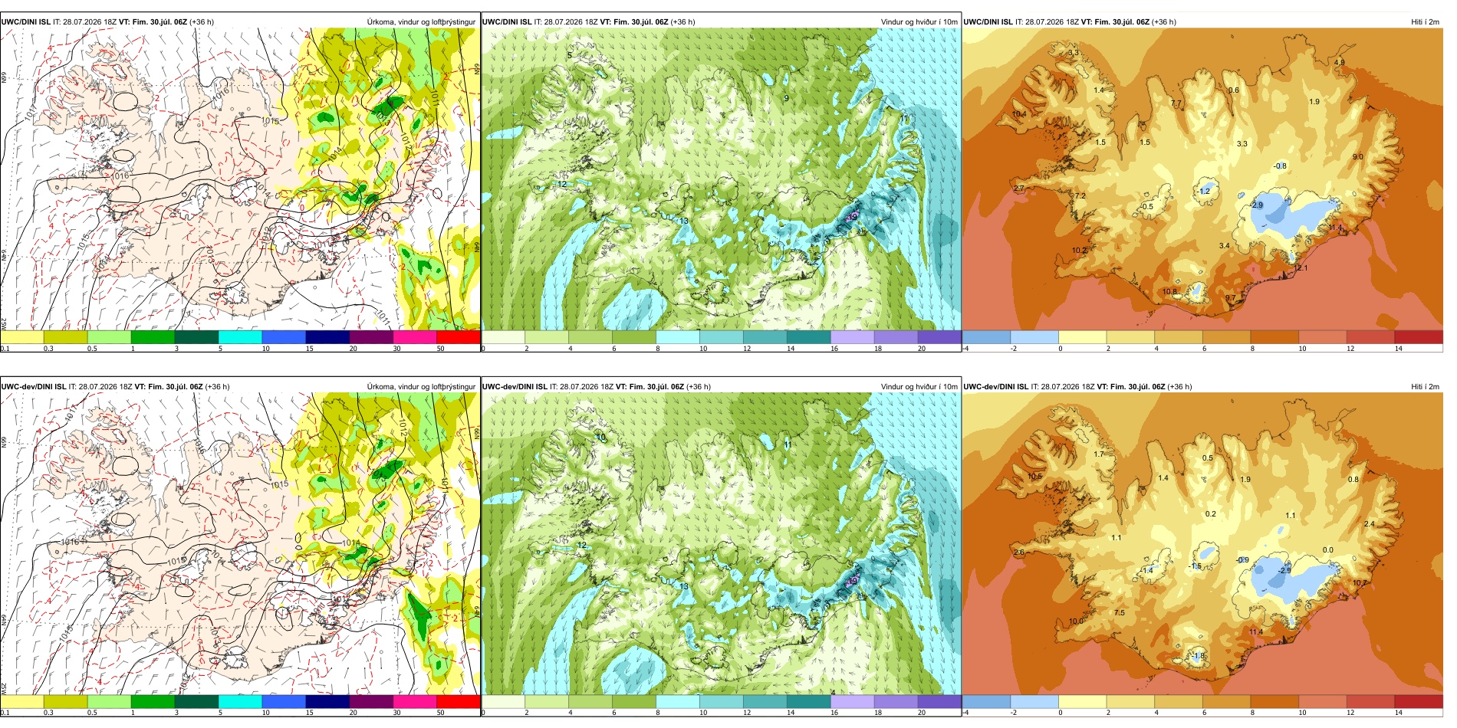
Task: Pick light cyan 8 swatch in bottom UWC-dev wind legend
Action: pyautogui.click(x=678, y=702)
